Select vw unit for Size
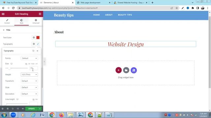Screen dimensions: 211x118 37,64
